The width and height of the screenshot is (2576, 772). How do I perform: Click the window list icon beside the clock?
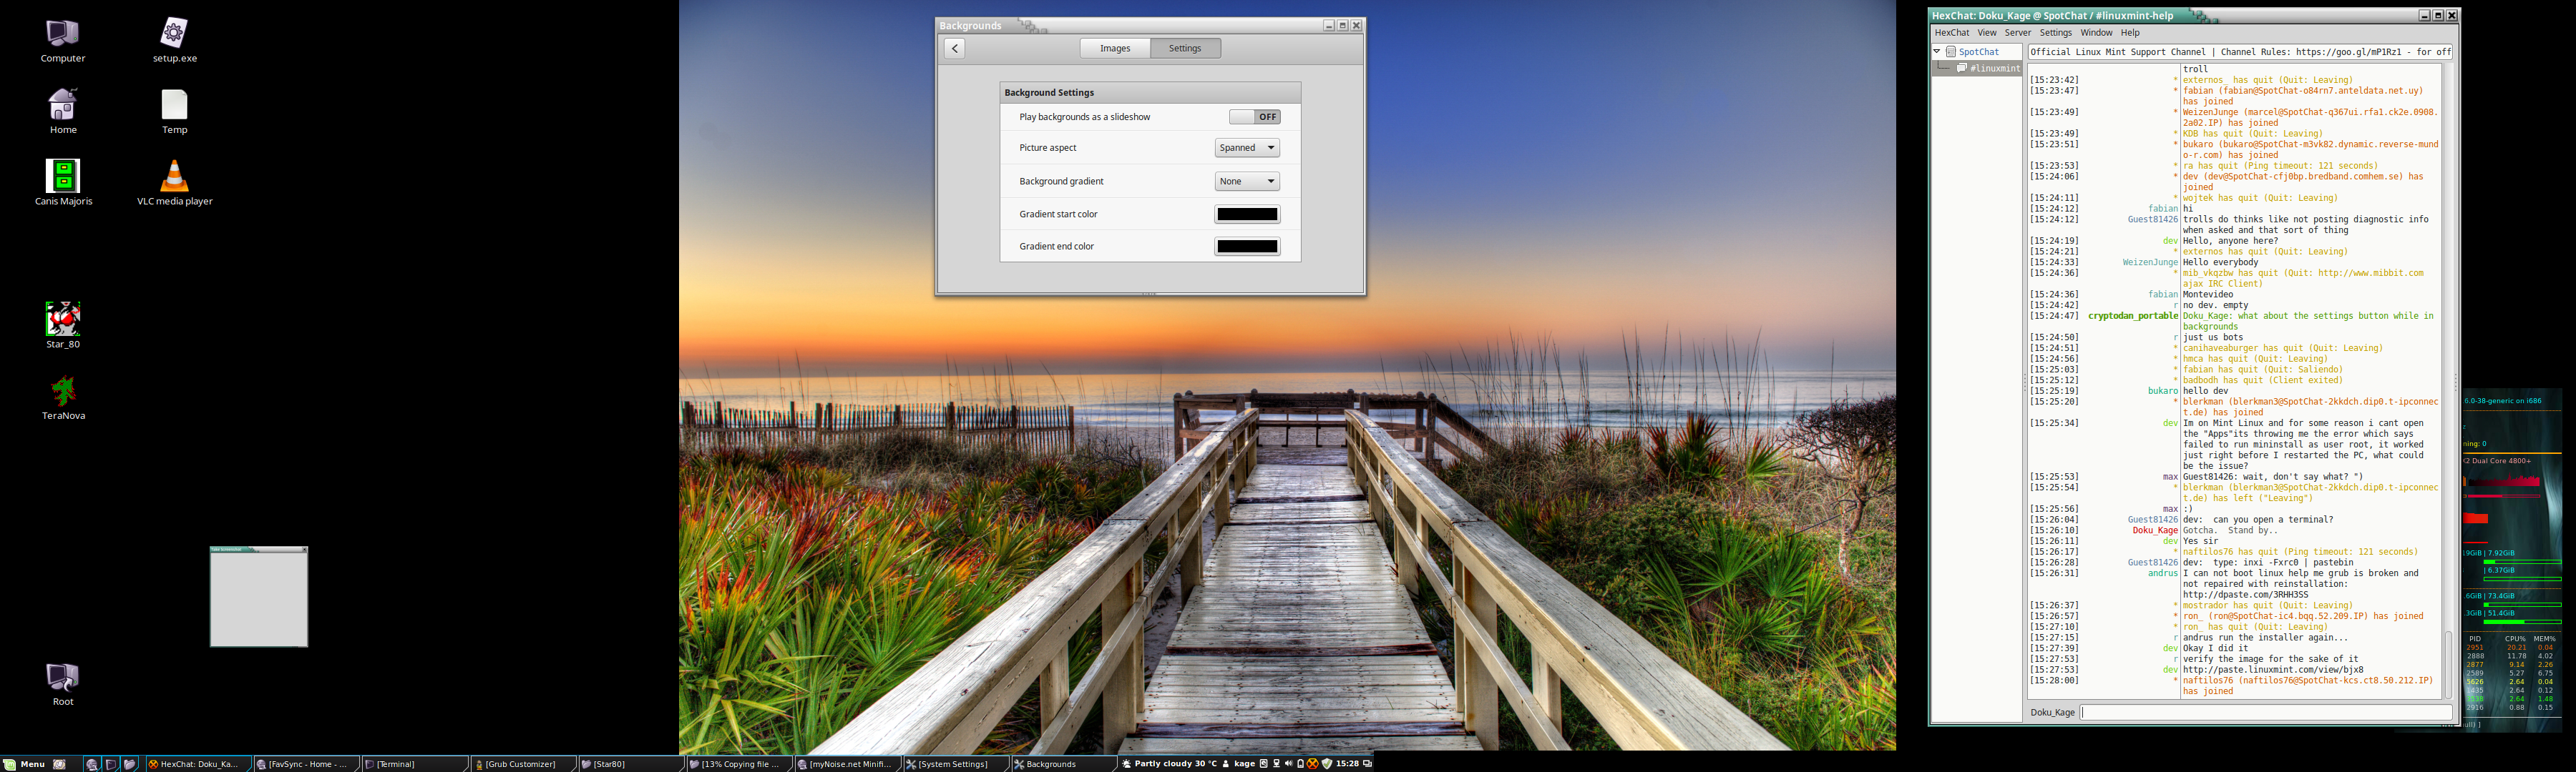click(1367, 764)
